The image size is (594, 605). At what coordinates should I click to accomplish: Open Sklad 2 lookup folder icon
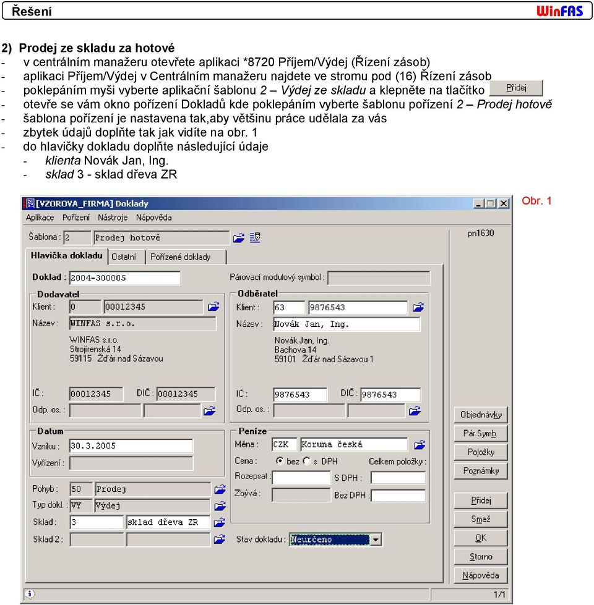220,539
